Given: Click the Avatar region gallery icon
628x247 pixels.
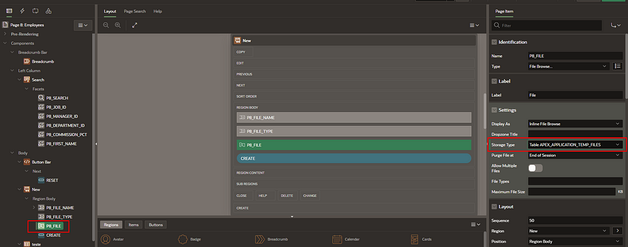Looking at the screenshot, I should coord(106,239).
